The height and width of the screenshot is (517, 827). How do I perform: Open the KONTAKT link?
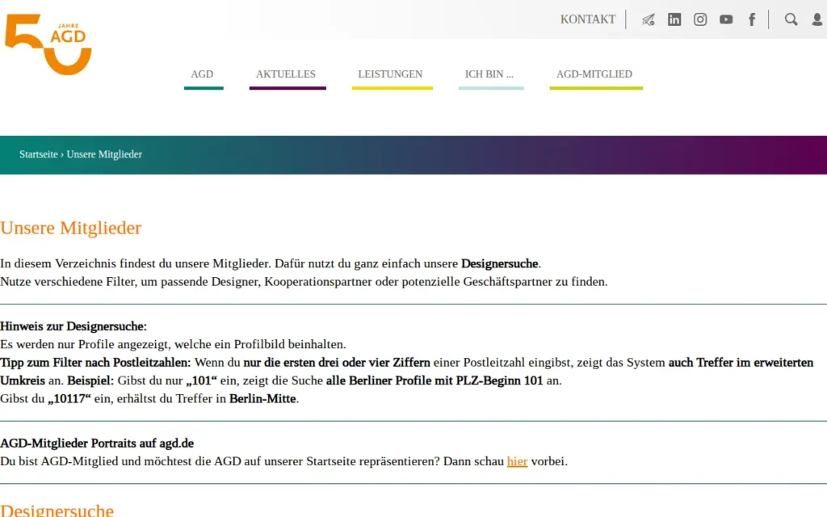pos(588,19)
